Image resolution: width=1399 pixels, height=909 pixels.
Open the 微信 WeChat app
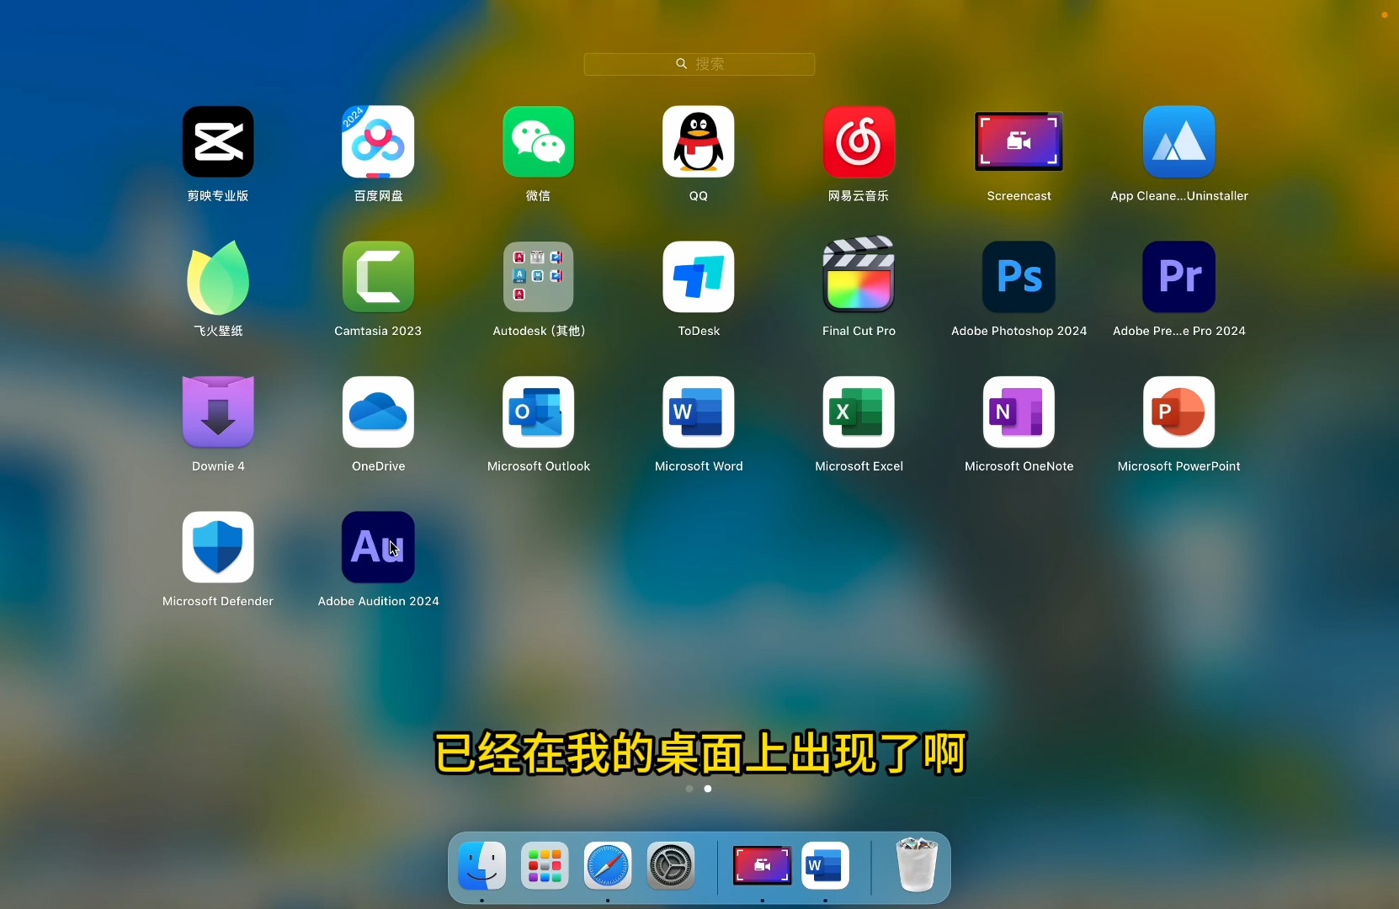coord(539,141)
